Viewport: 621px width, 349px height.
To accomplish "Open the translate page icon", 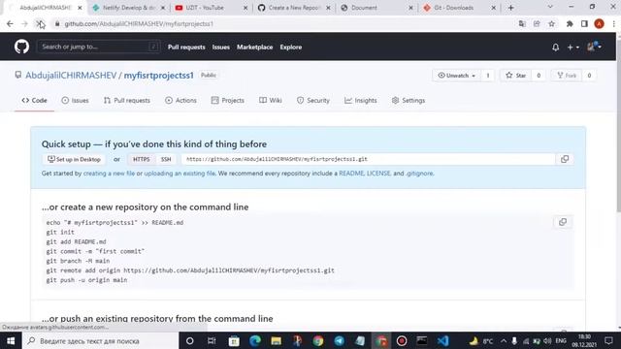I will (x=522, y=23).
